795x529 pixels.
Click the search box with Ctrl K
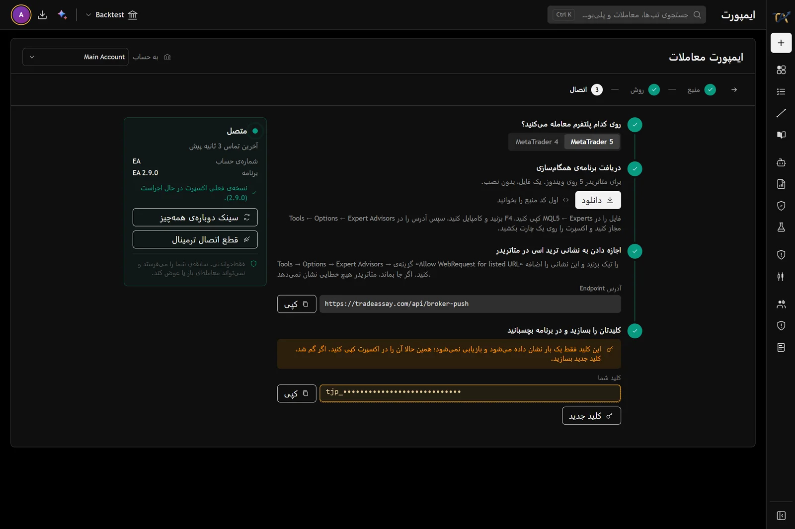point(627,15)
